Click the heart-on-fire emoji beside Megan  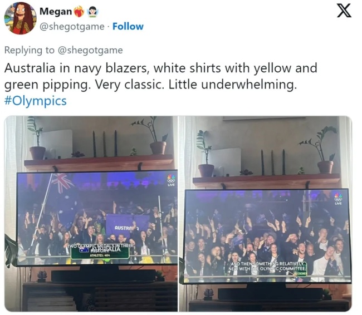pos(79,12)
